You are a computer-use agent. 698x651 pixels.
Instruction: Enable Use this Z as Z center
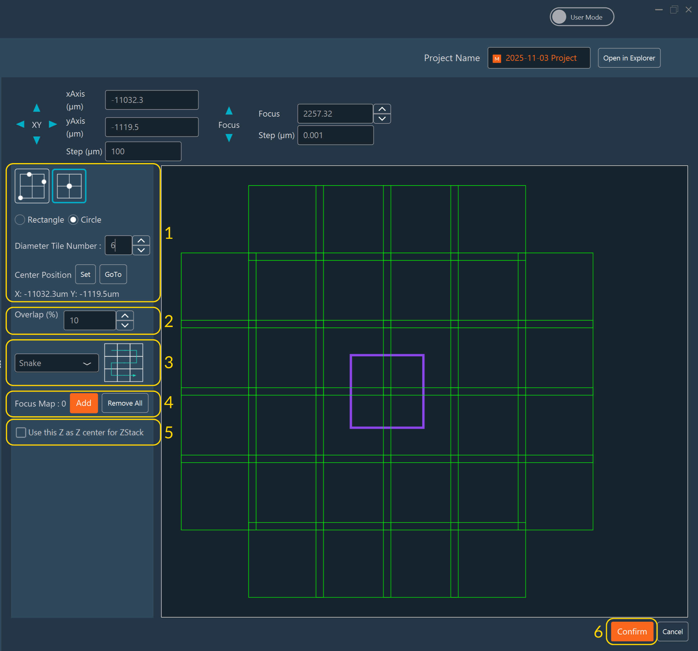(21, 432)
